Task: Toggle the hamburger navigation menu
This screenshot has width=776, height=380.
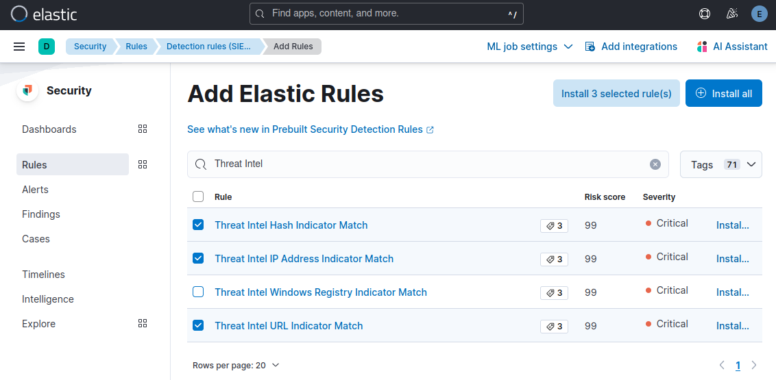Action: (19, 47)
